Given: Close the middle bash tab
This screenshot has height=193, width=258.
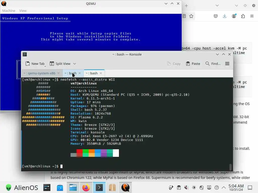Looking at the screenshot, I should [80, 73].
